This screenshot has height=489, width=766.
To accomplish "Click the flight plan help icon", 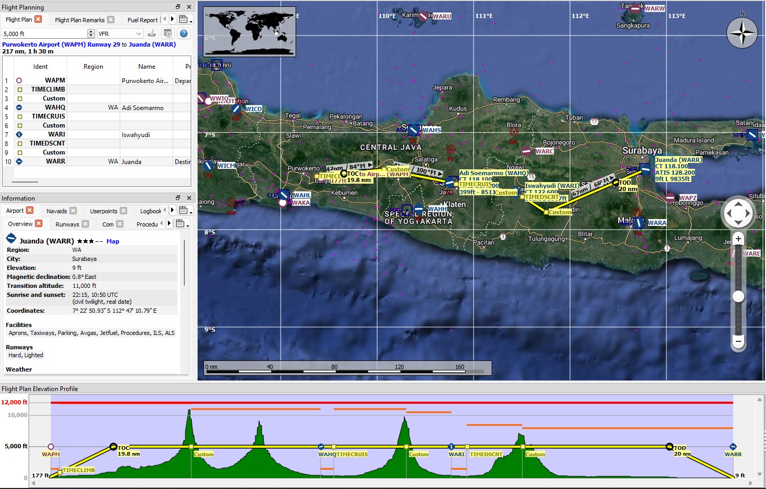I will tap(183, 33).
